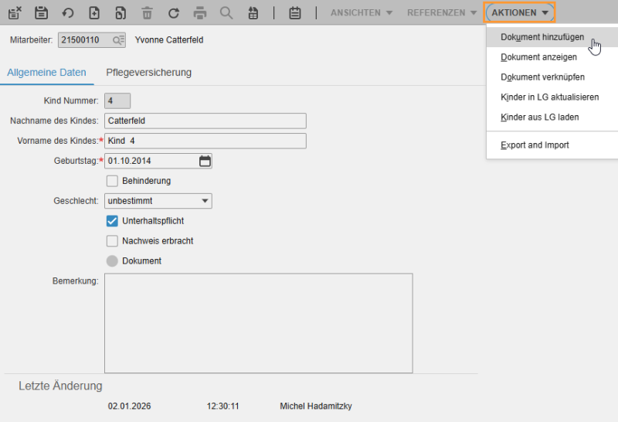The image size is (618, 422).
Task: Choose Dokument verknüpfen menu entry
Action: (x=552, y=77)
